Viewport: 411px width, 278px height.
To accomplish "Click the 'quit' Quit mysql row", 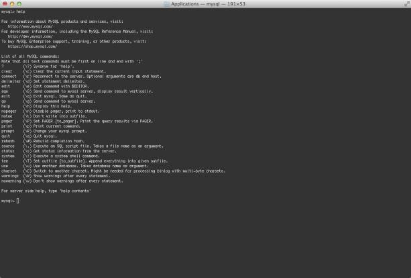I will [29, 136].
